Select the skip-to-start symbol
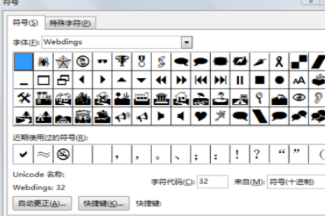 point(200,80)
